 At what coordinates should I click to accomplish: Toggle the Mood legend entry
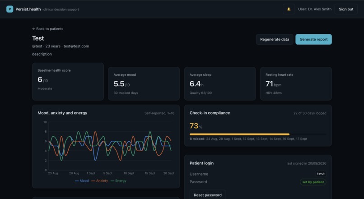(82, 180)
